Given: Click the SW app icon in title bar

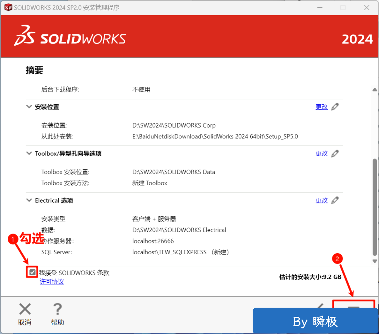Looking at the screenshot, I should pyautogui.click(x=8, y=7).
